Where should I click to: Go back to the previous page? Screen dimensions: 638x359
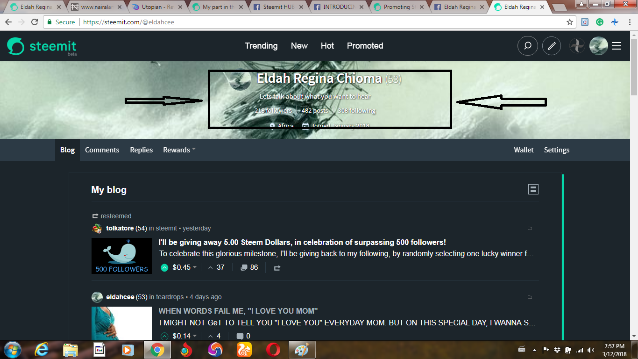(8, 22)
